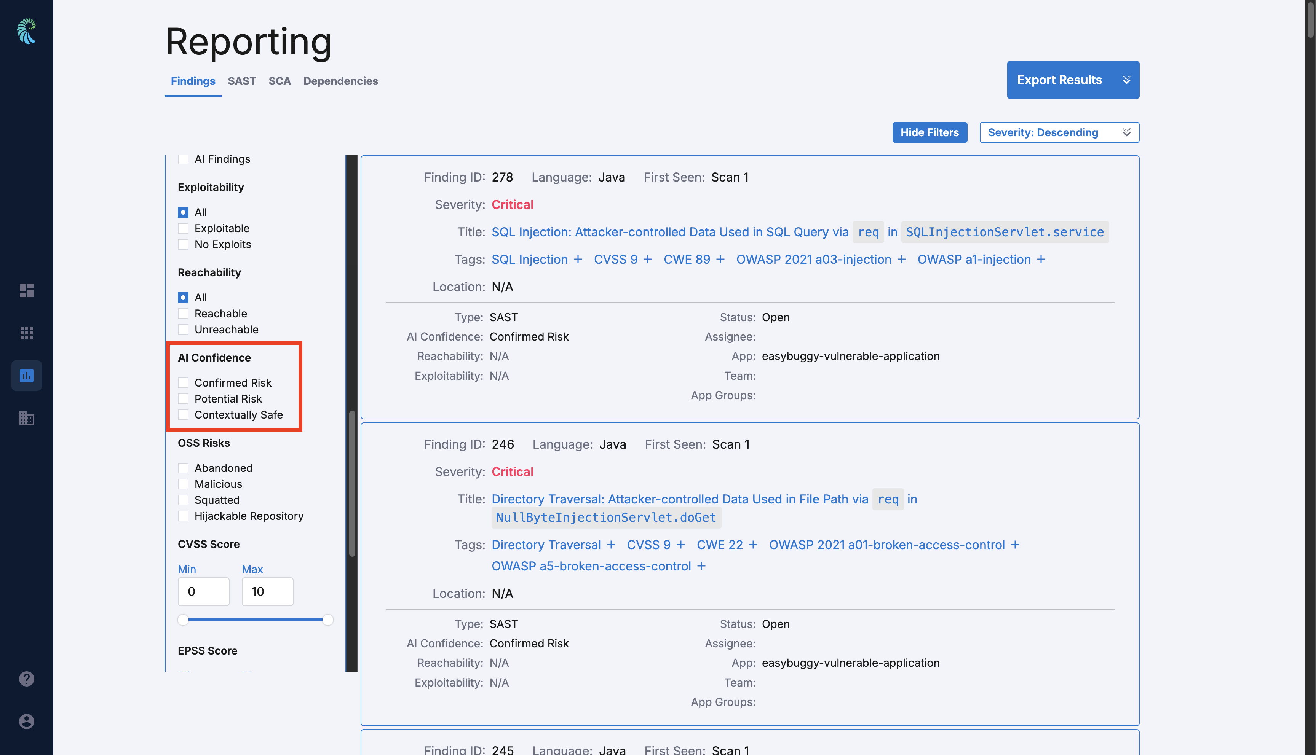Image resolution: width=1316 pixels, height=755 pixels.
Task: Click plus icon next to CVSS 9 in finding 278
Action: point(647,259)
